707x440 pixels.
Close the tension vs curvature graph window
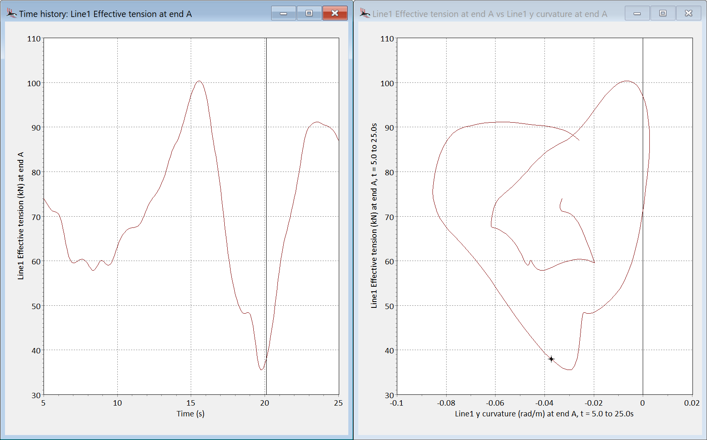[688, 13]
